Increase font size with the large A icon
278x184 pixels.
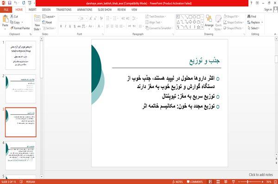click(91, 18)
